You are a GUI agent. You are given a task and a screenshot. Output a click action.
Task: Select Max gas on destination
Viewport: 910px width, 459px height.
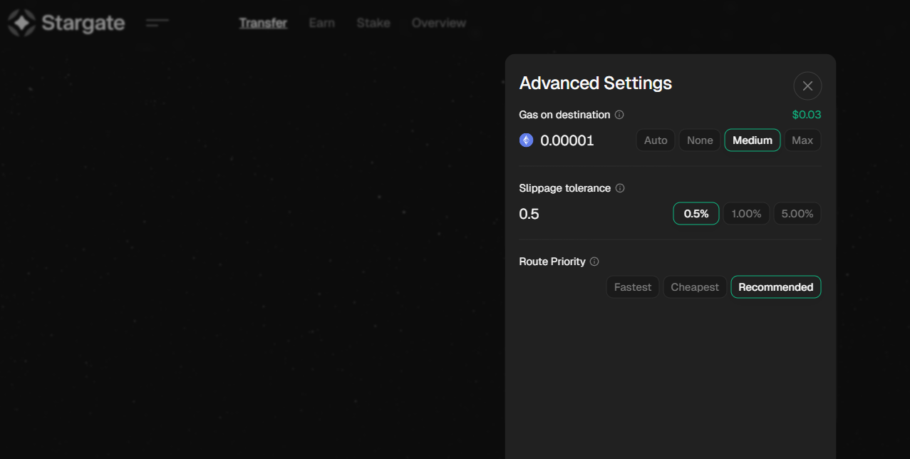pos(802,140)
